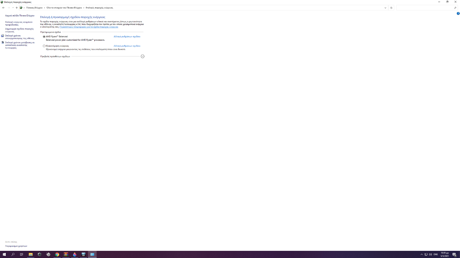Open network status from system tray
460x258 pixels.
coord(426,254)
